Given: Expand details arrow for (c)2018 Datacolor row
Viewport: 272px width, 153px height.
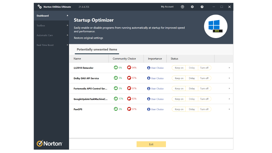Looking at the screenshot, I should tap(229, 68).
